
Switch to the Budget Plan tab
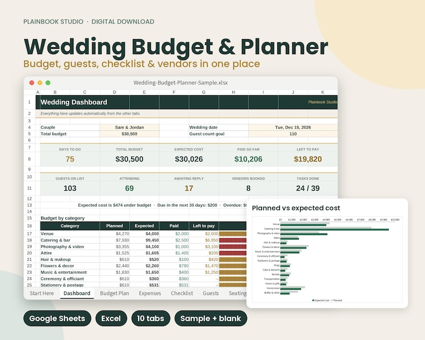(115, 293)
